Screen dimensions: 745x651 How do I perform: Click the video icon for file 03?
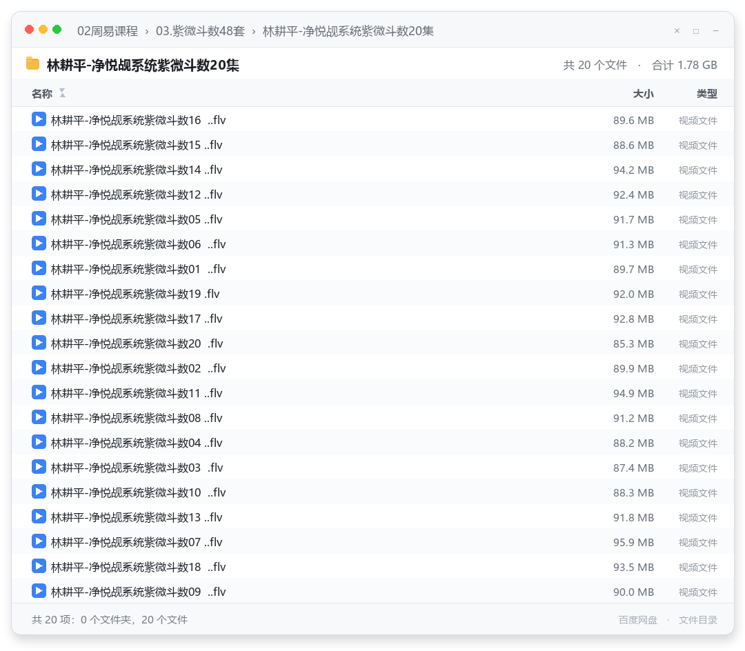click(39, 467)
